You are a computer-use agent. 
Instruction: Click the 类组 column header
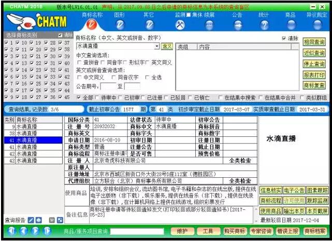186,47
